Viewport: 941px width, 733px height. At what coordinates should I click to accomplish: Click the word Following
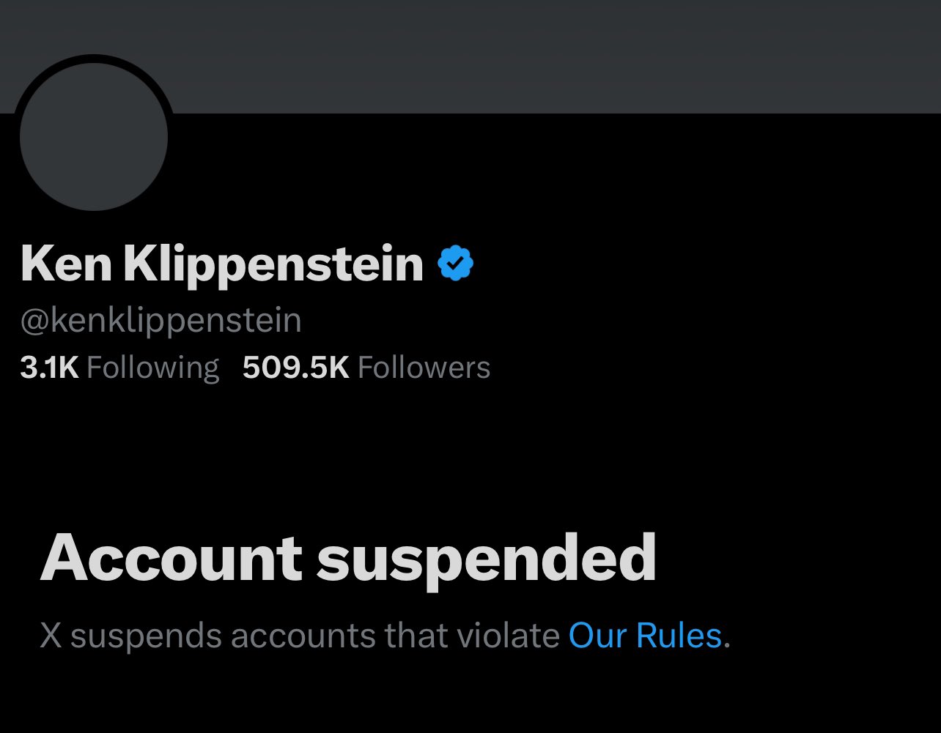(153, 368)
